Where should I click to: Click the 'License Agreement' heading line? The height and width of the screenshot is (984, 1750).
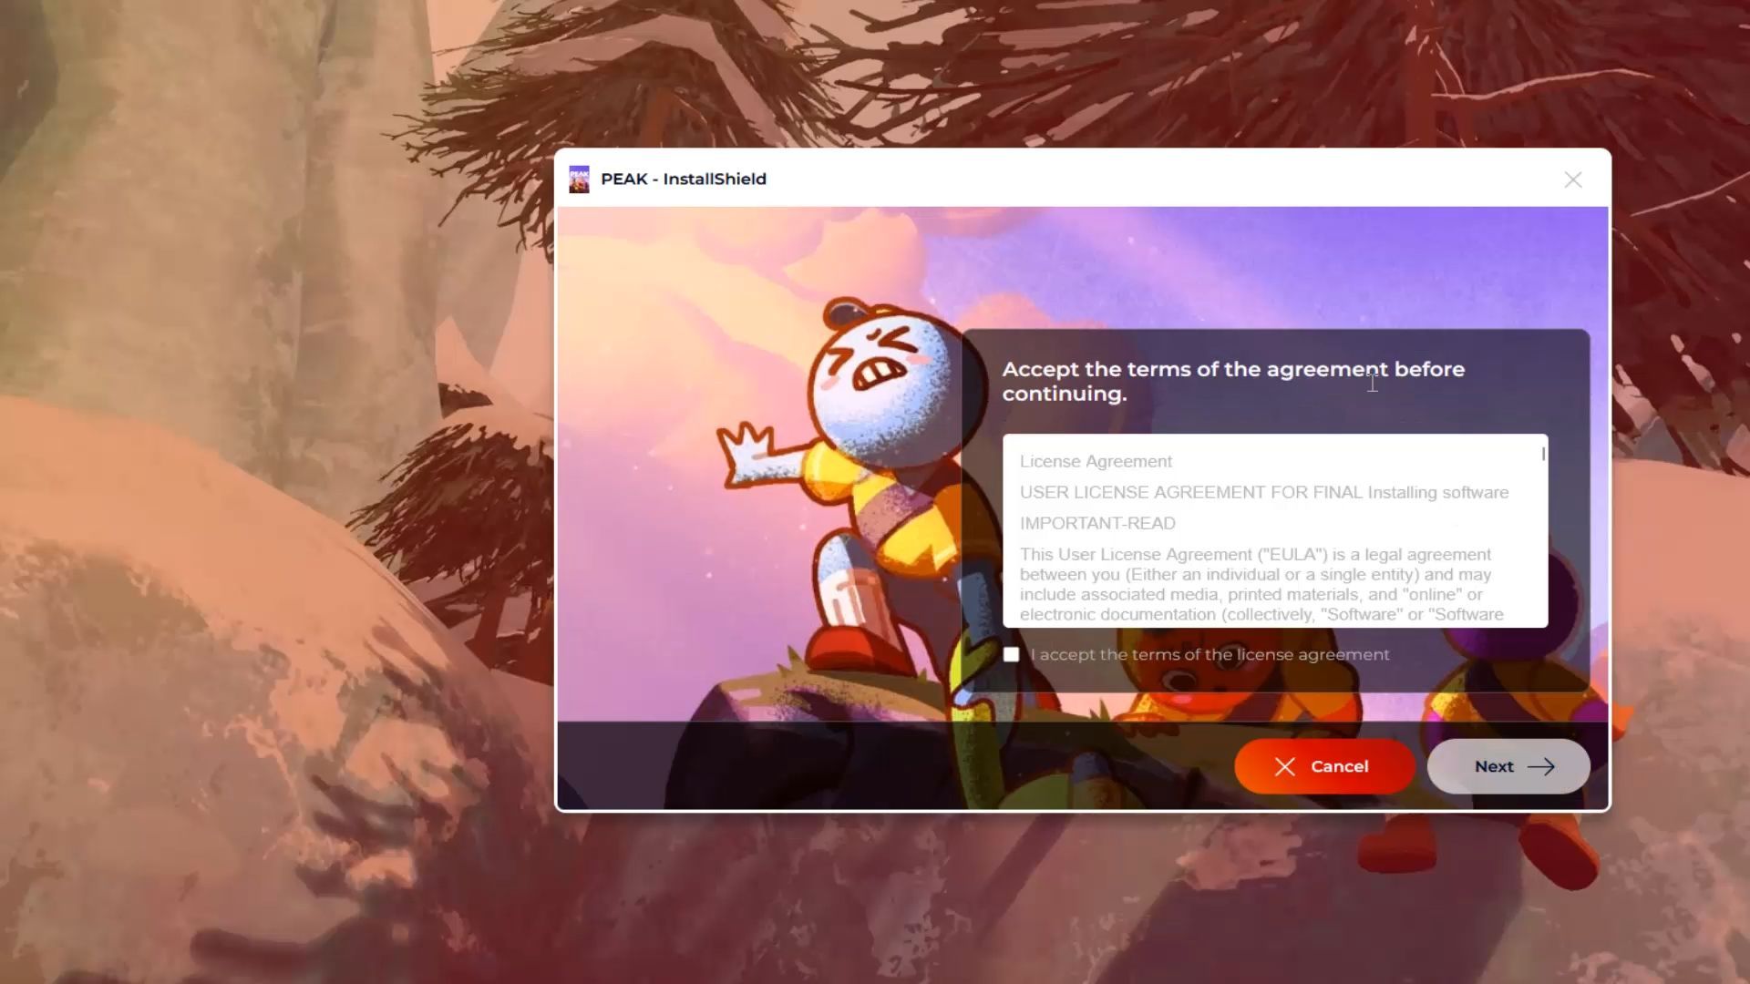[x=1096, y=462]
